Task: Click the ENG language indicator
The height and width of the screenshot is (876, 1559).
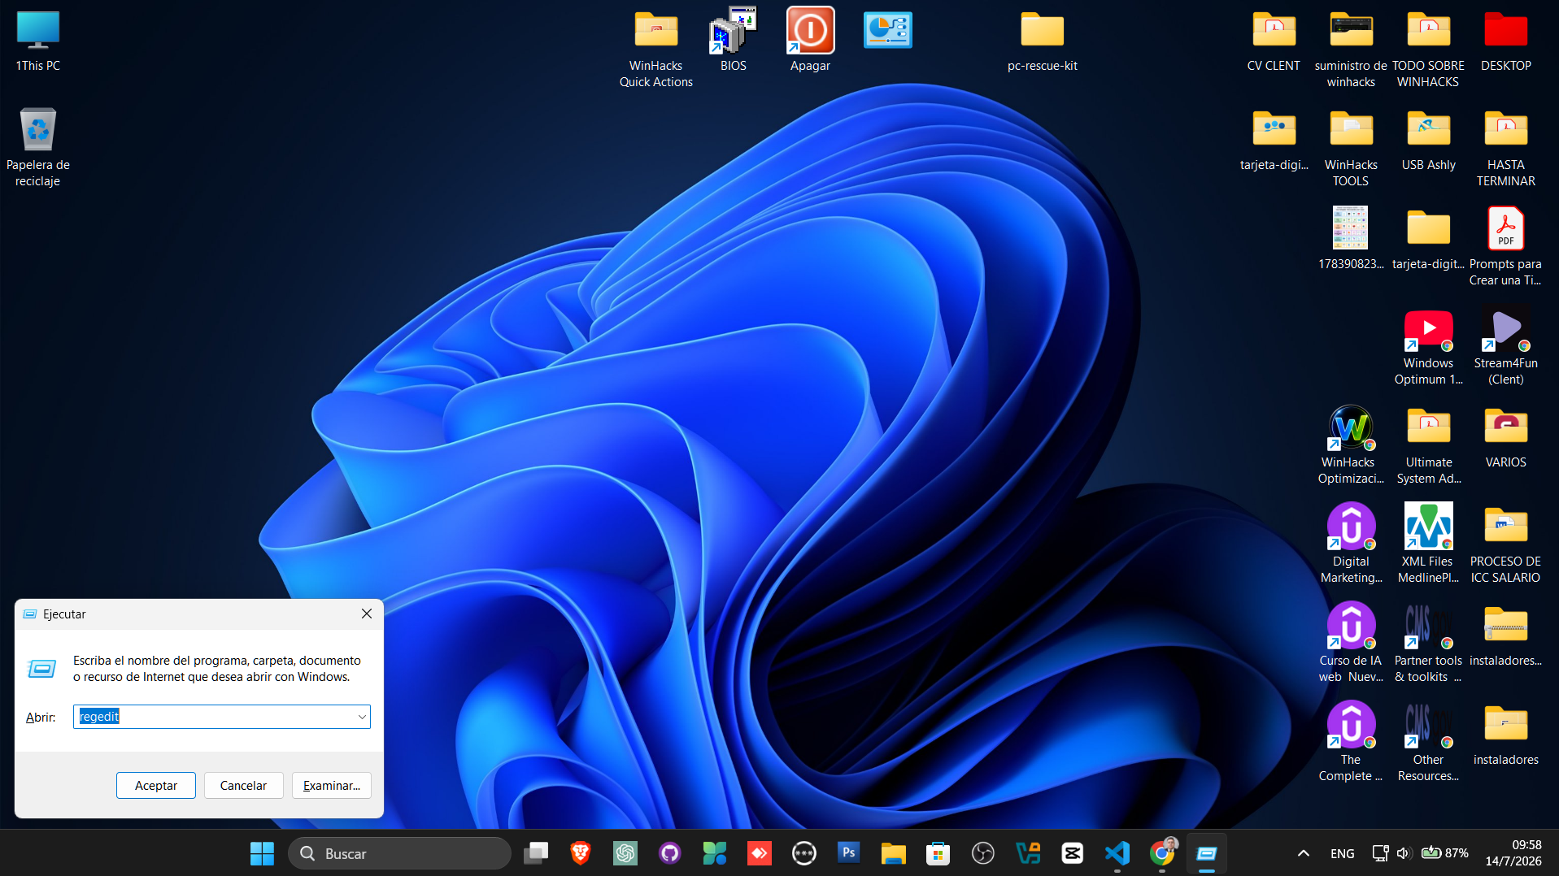Action: point(1343,853)
